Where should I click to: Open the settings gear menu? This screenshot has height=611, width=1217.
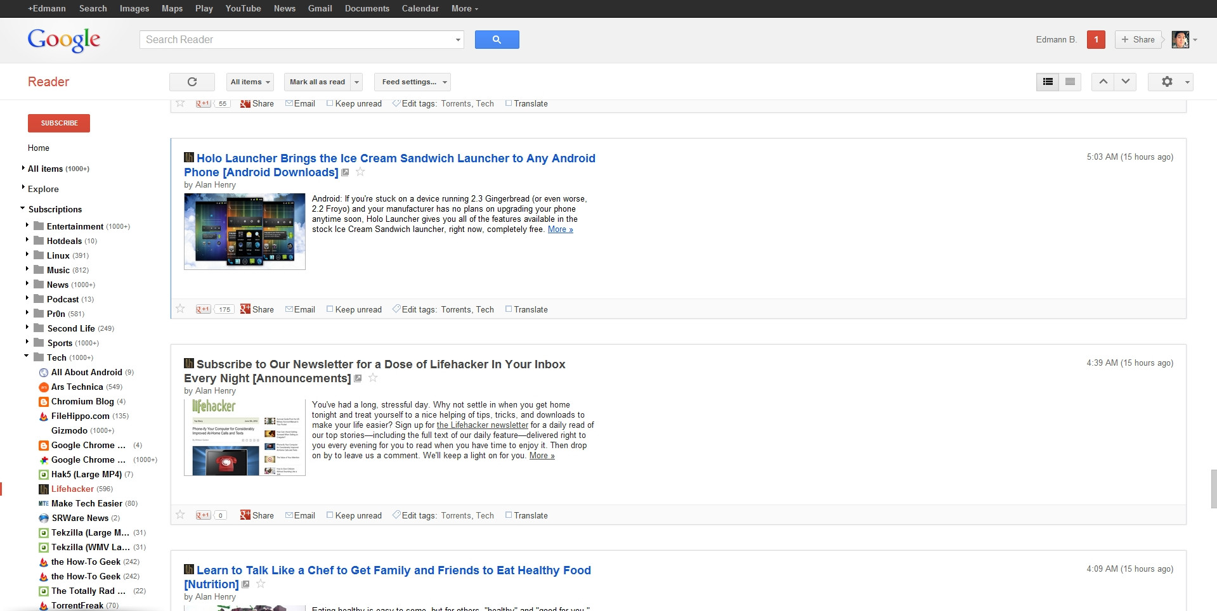point(1171,82)
